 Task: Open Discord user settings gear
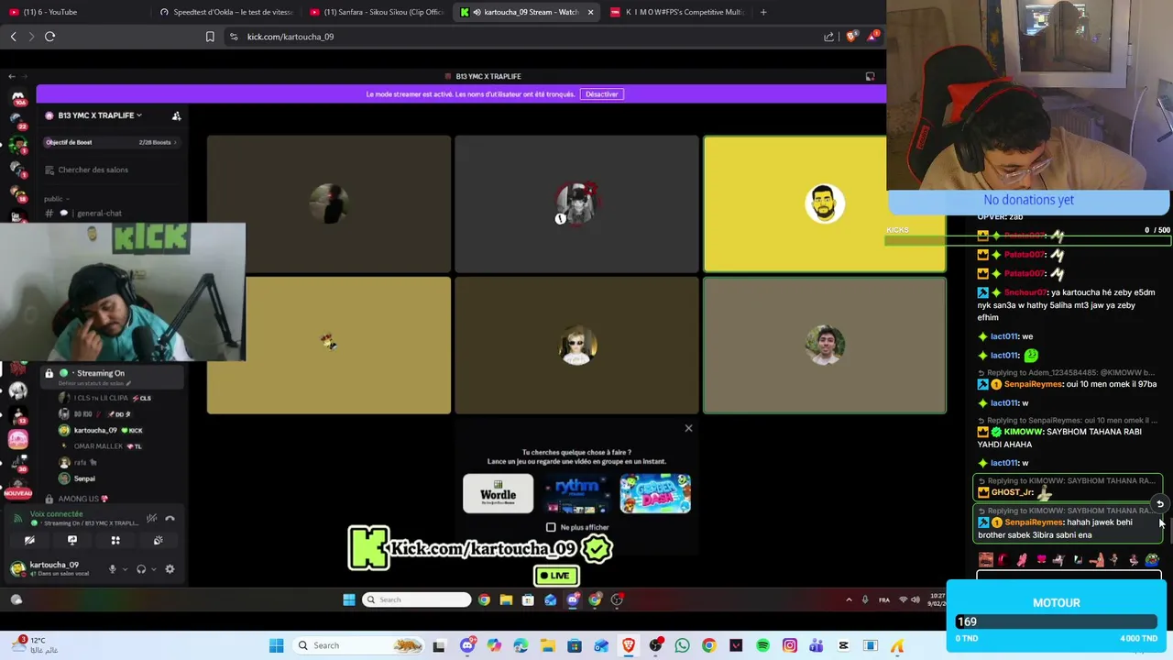(170, 569)
